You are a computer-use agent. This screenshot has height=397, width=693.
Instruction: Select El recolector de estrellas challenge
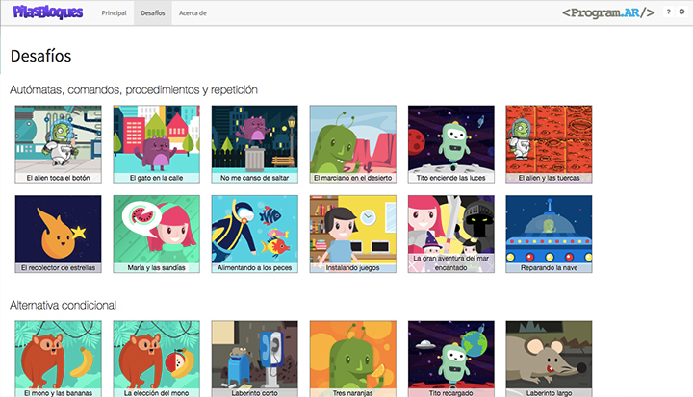click(x=58, y=234)
